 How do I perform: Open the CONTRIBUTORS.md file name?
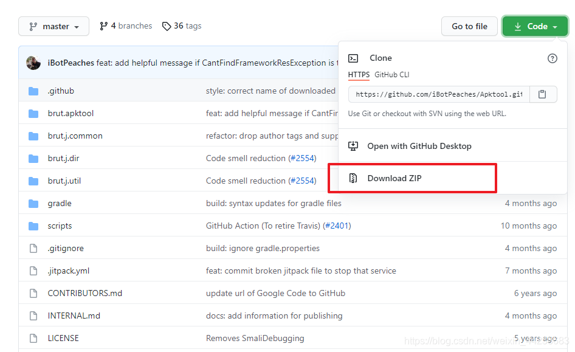(84, 293)
